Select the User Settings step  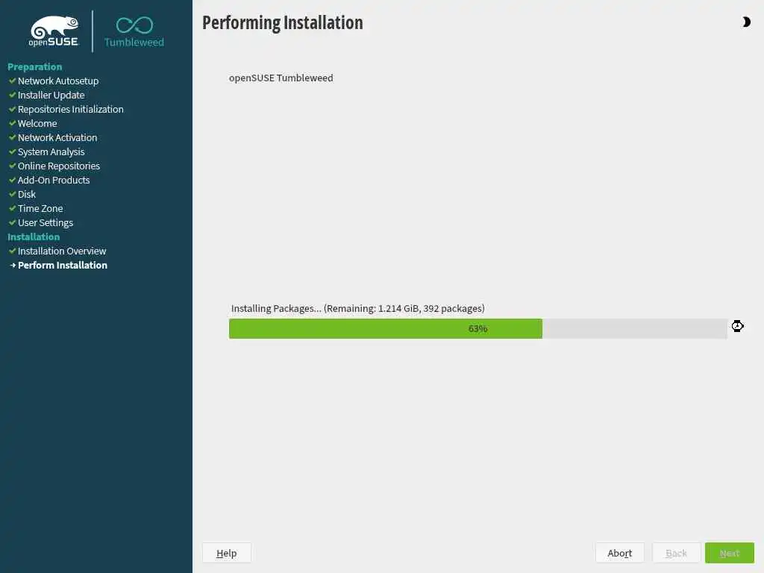(46, 222)
